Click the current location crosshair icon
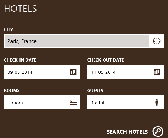The image size is (168, 138). (157, 41)
